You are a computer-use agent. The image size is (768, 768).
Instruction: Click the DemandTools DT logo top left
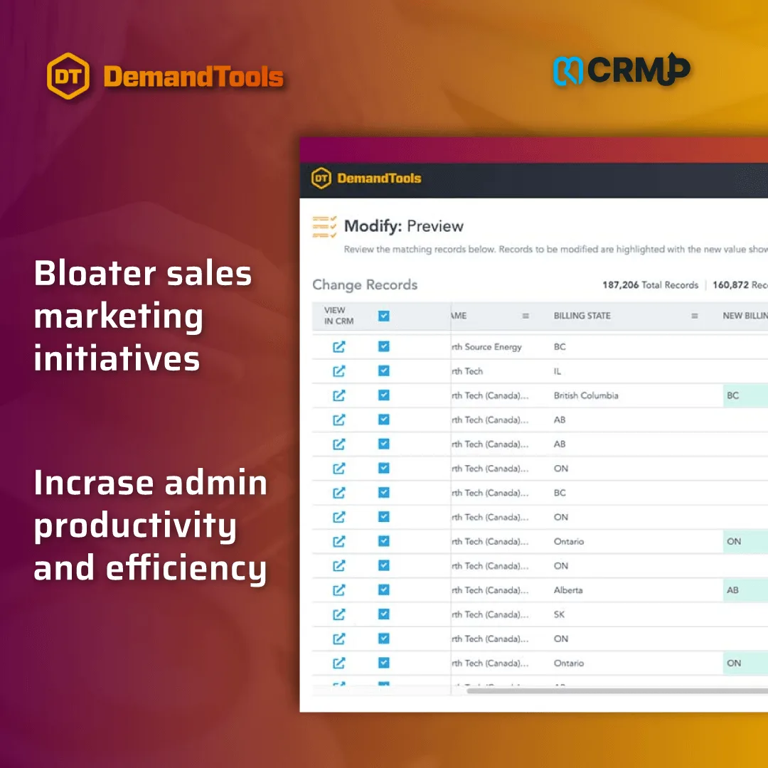69,74
